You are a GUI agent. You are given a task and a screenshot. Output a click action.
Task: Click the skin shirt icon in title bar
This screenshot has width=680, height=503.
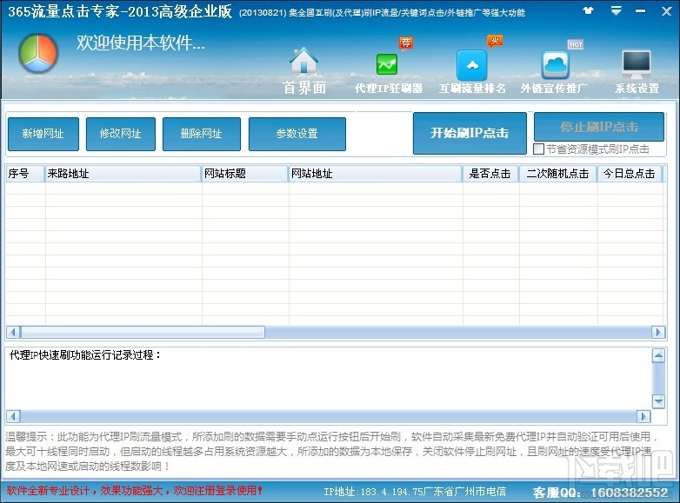pyautogui.click(x=588, y=10)
